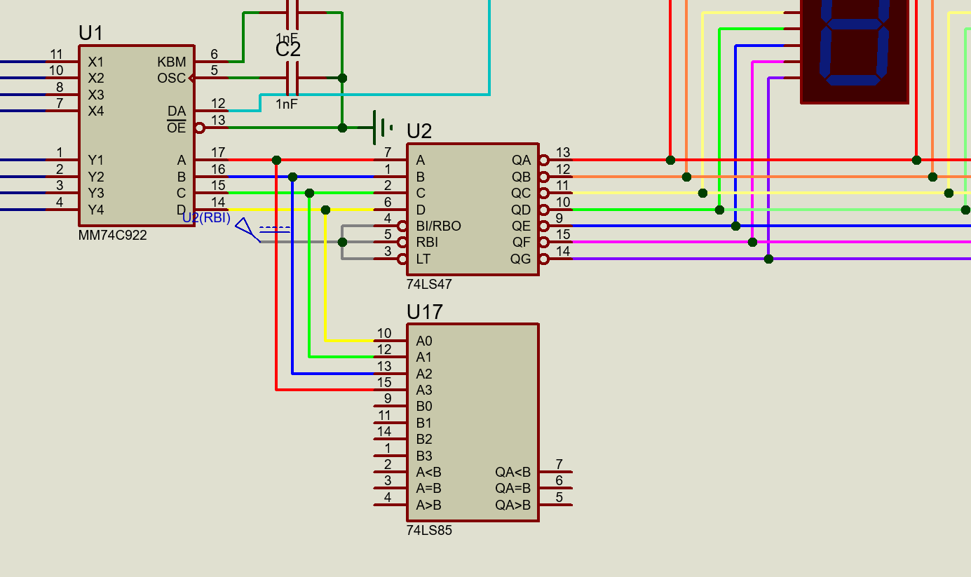The height and width of the screenshot is (577, 971).
Task: Select the B3 input pin on U17
Action: pyautogui.click(x=390, y=455)
